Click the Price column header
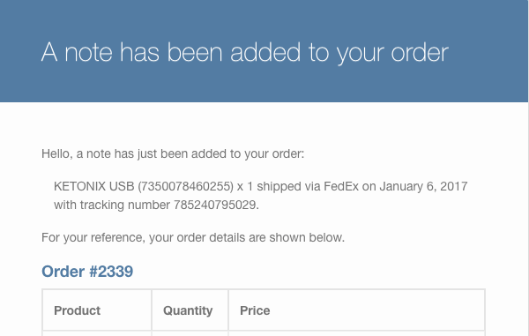Screen dimensions: 529x336 coord(255,310)
